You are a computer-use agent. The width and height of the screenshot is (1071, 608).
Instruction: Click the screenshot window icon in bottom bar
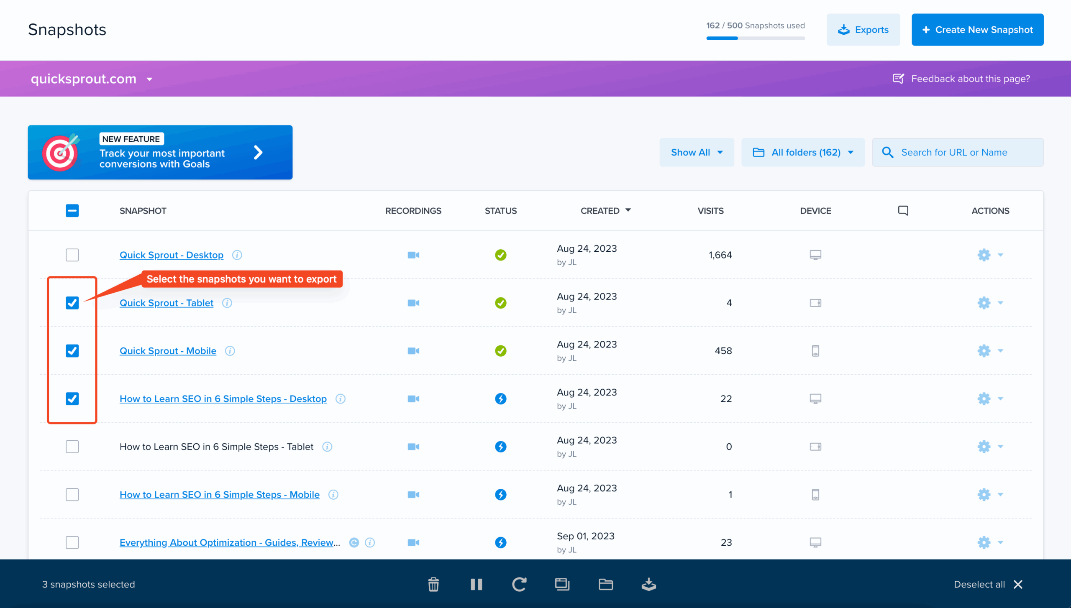pos(562,584)
